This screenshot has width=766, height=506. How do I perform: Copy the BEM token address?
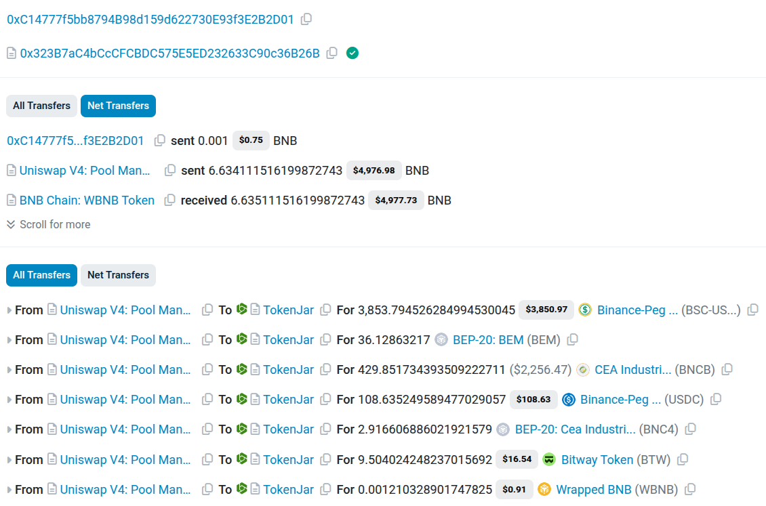coord(573,339)
